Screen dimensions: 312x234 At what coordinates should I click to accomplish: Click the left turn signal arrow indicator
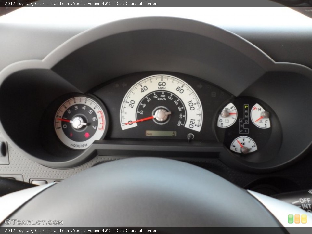tap(124, 85)
